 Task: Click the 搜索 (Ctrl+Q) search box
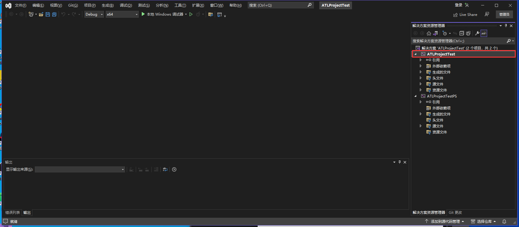pyautogui.click(x=281, y=5)
